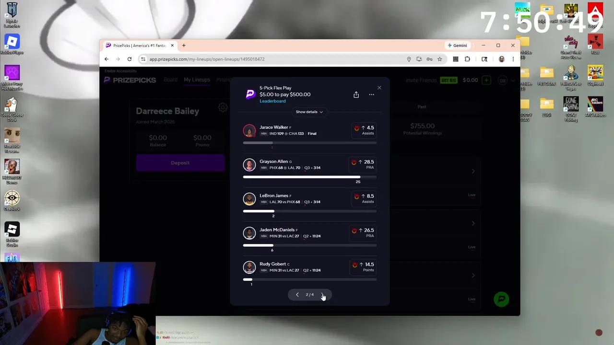Click add funds plus button
614x345 pixels.
(x=486, y=80)
